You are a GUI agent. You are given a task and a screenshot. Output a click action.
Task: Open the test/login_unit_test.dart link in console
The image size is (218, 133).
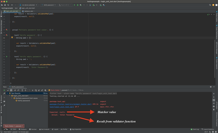(x=62, y=107)
